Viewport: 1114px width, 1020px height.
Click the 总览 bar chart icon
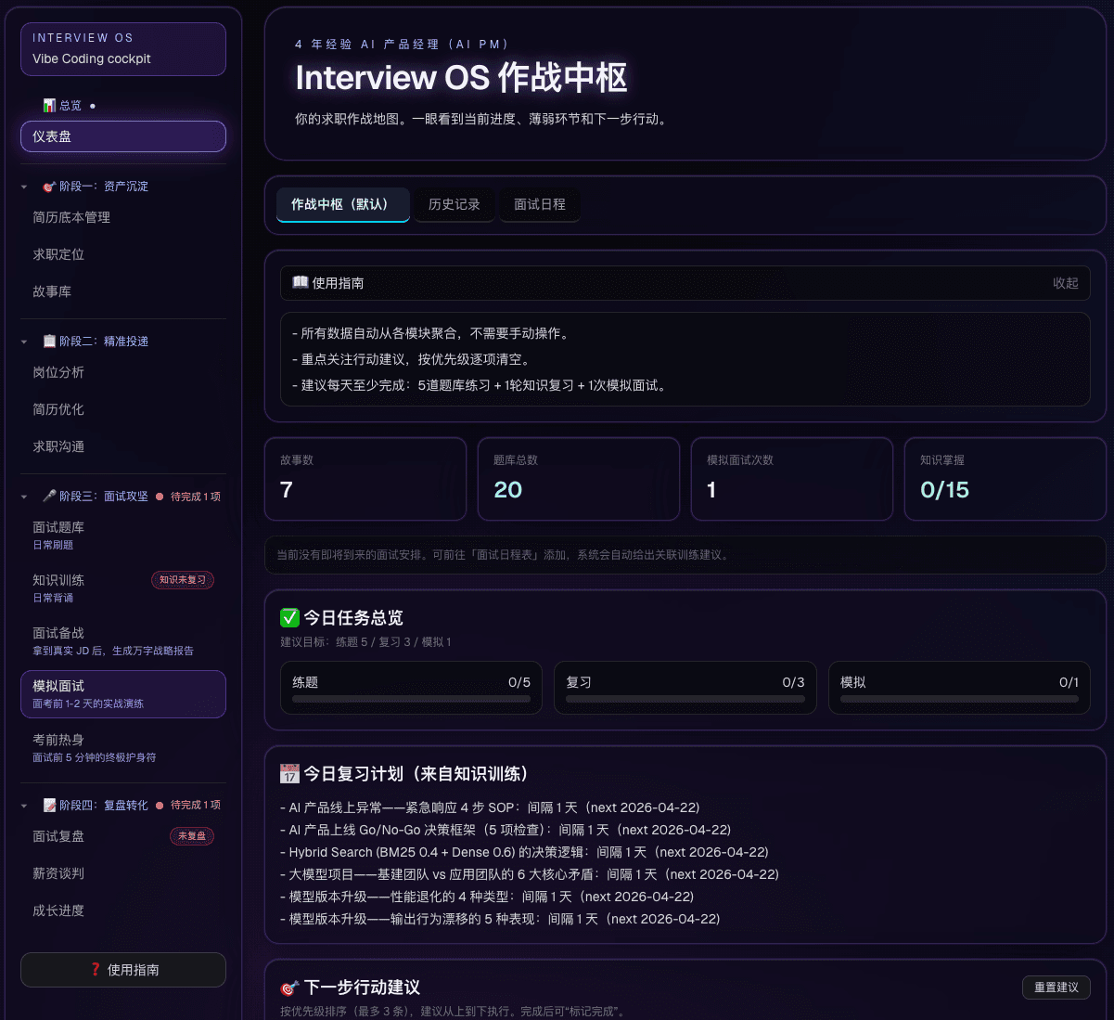click(49, 106)
